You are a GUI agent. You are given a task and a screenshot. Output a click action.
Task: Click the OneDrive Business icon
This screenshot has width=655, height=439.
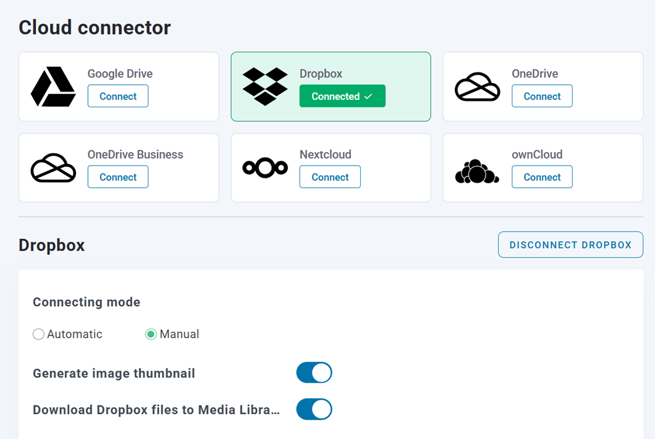[53, 167]
